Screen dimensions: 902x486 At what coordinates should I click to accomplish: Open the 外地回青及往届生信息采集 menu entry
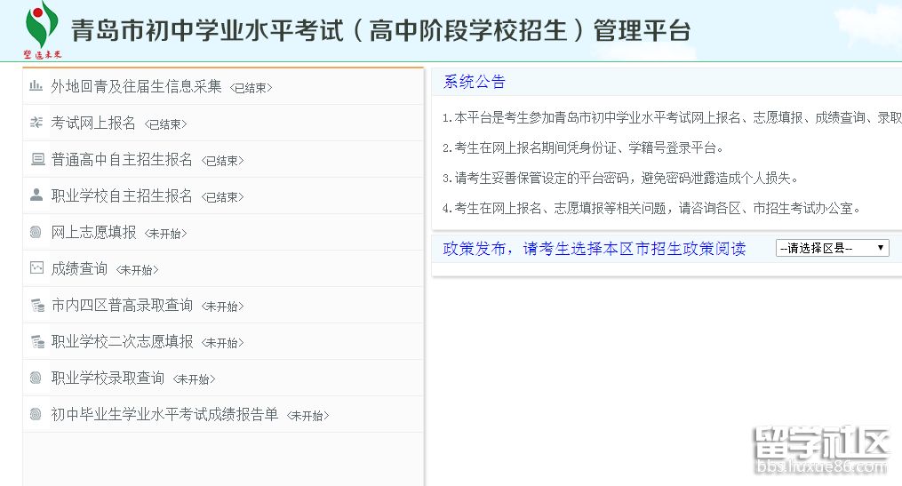[136, 86]
